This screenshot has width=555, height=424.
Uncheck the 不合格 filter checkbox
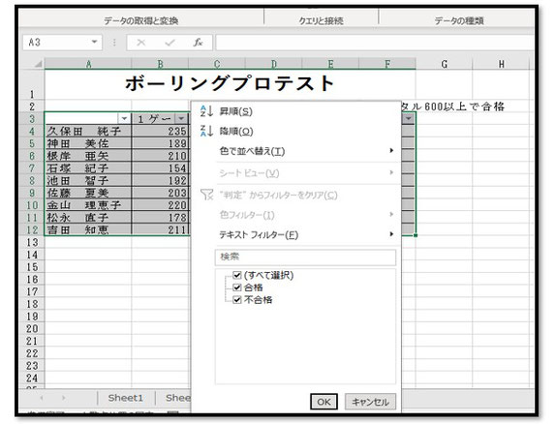pos(237,300)
